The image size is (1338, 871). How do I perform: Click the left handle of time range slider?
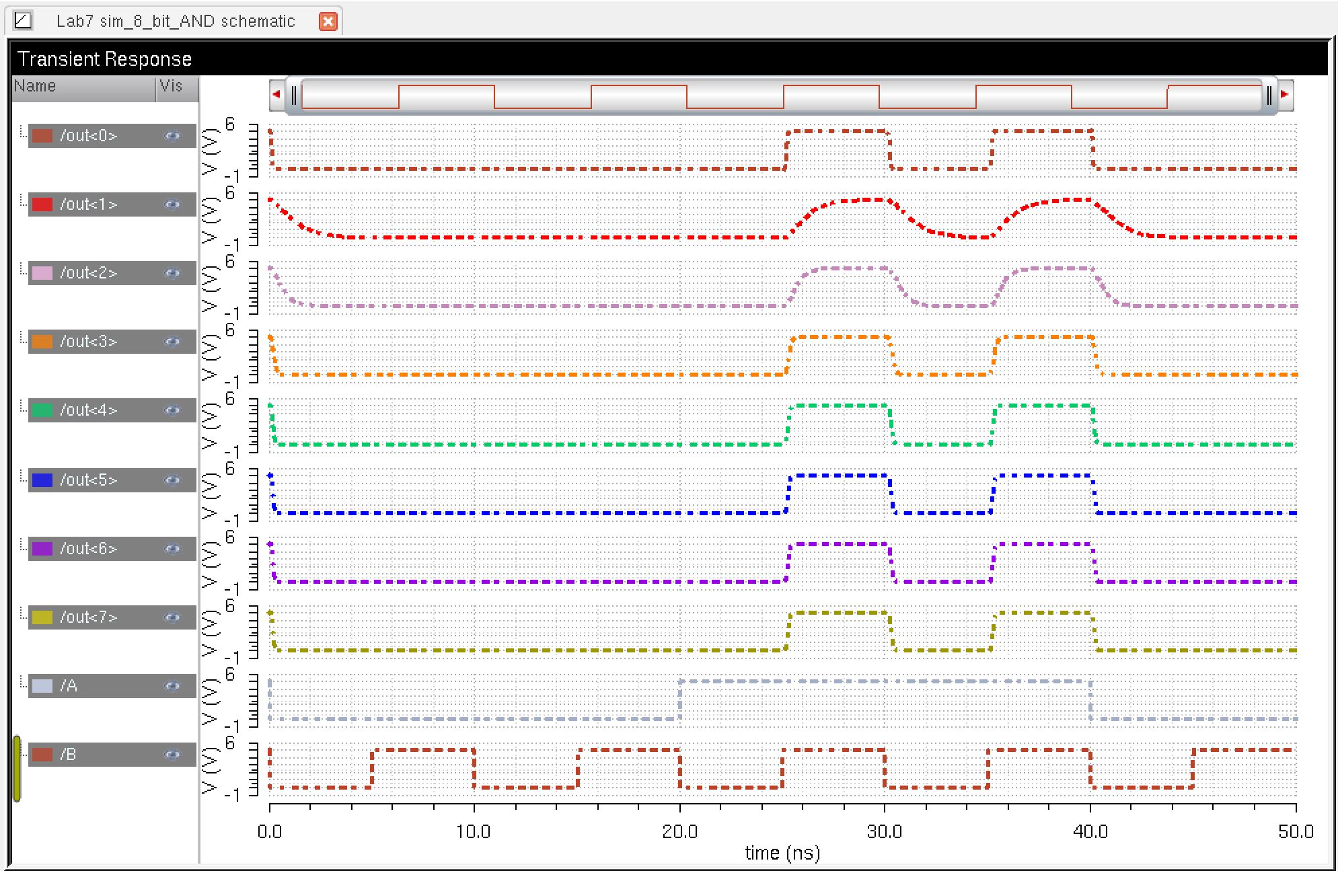(294, 96)
